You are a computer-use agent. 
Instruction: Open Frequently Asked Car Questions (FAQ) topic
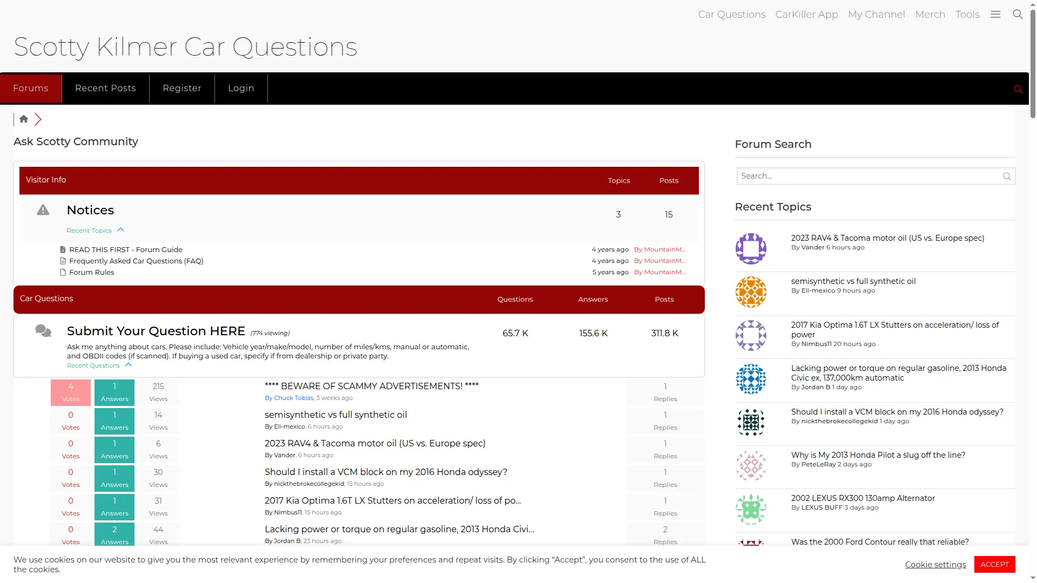[136, 261]
